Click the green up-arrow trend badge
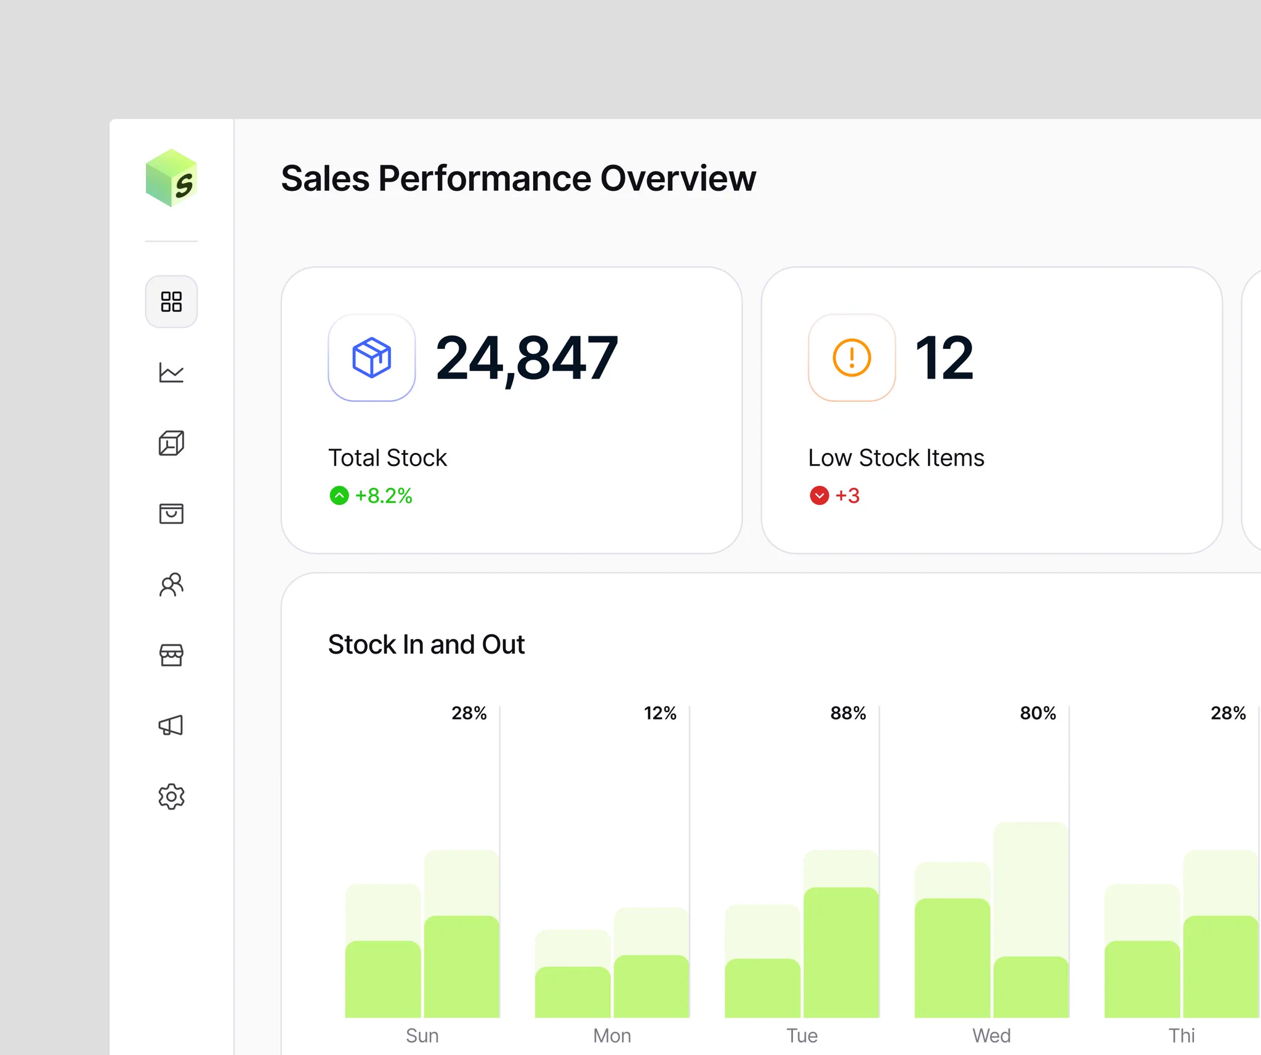The image size is (1261, 1055). [x=339, y=495]
